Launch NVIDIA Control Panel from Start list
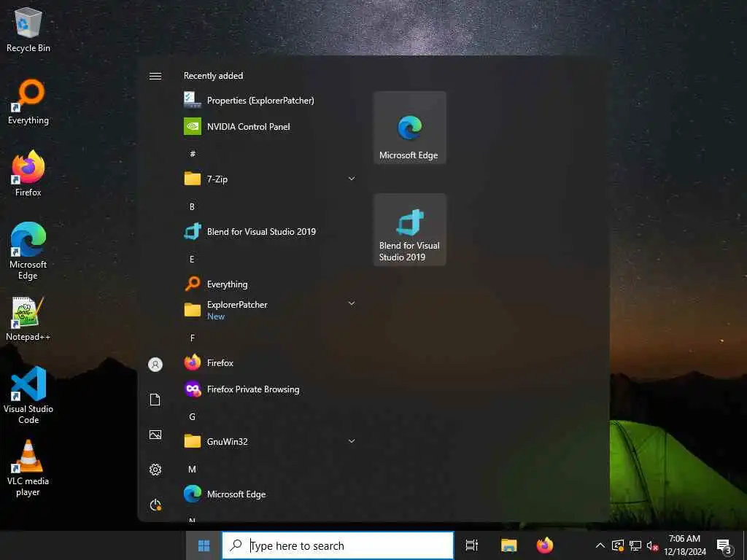 tap(271, 127)
